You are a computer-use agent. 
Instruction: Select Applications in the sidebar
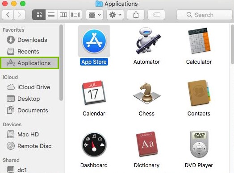point(29,63)
